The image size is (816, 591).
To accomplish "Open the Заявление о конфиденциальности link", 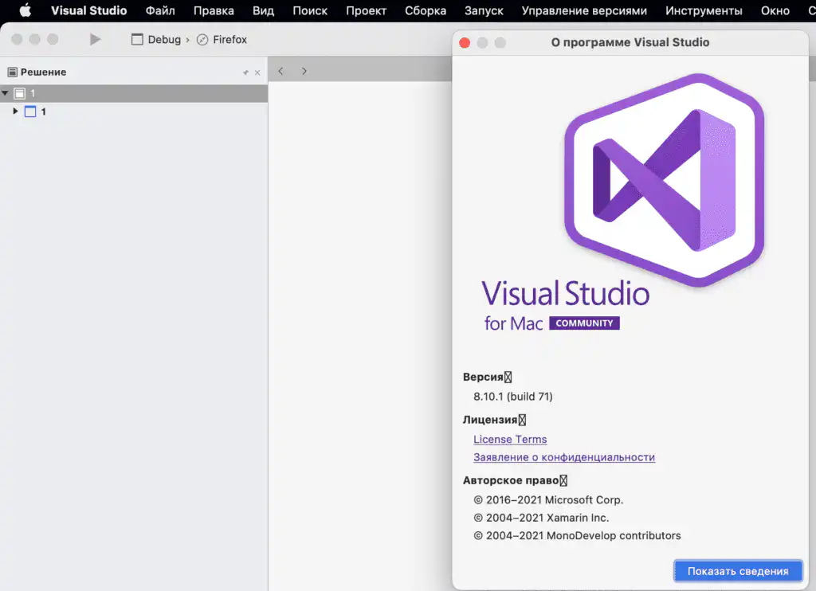I will coord(564,456).
